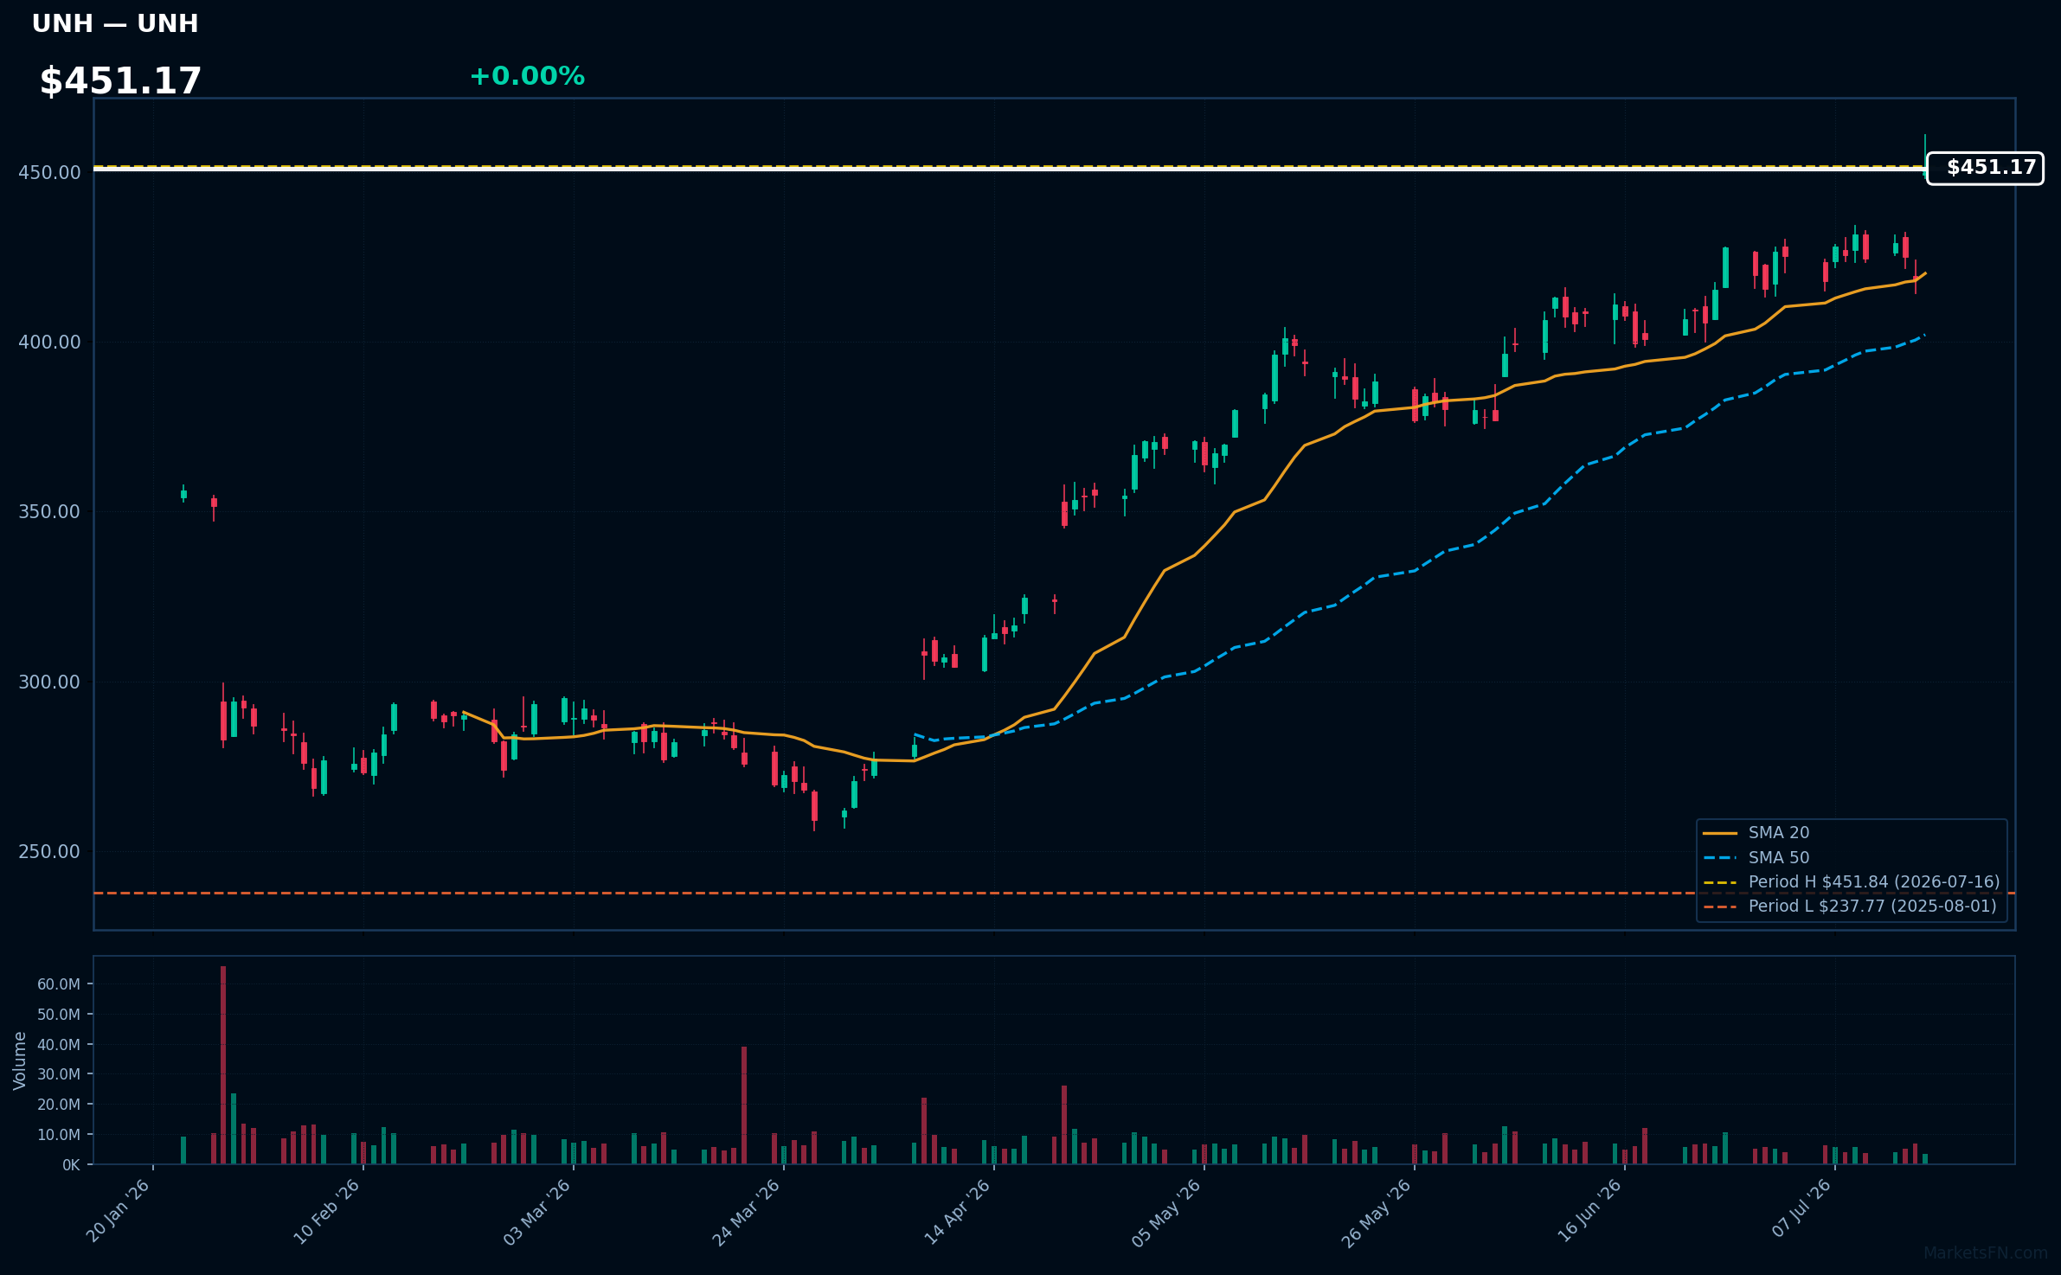Select SMA 20 legend entry
Screen dimensions: 2061x1275
pos(1778,833)
